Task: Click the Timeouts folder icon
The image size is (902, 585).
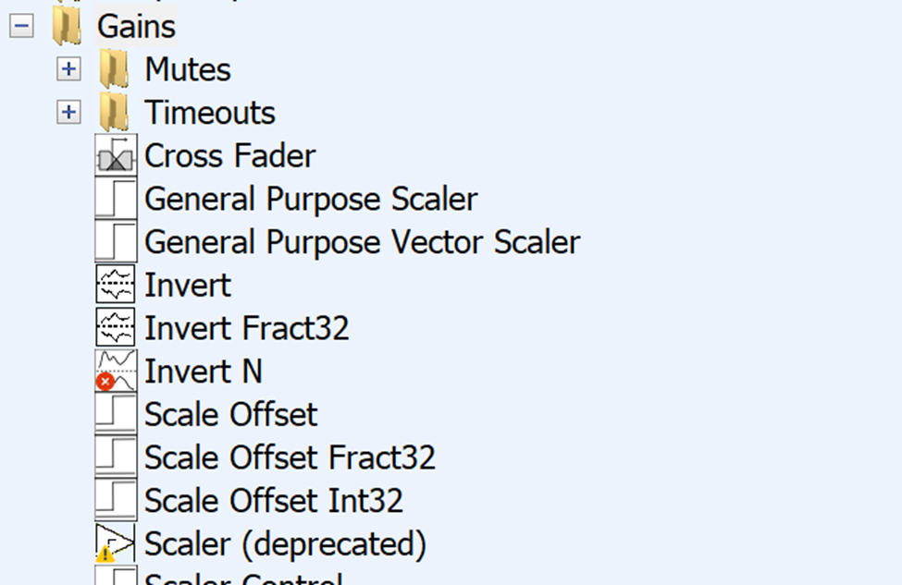Action: (114, 112)
